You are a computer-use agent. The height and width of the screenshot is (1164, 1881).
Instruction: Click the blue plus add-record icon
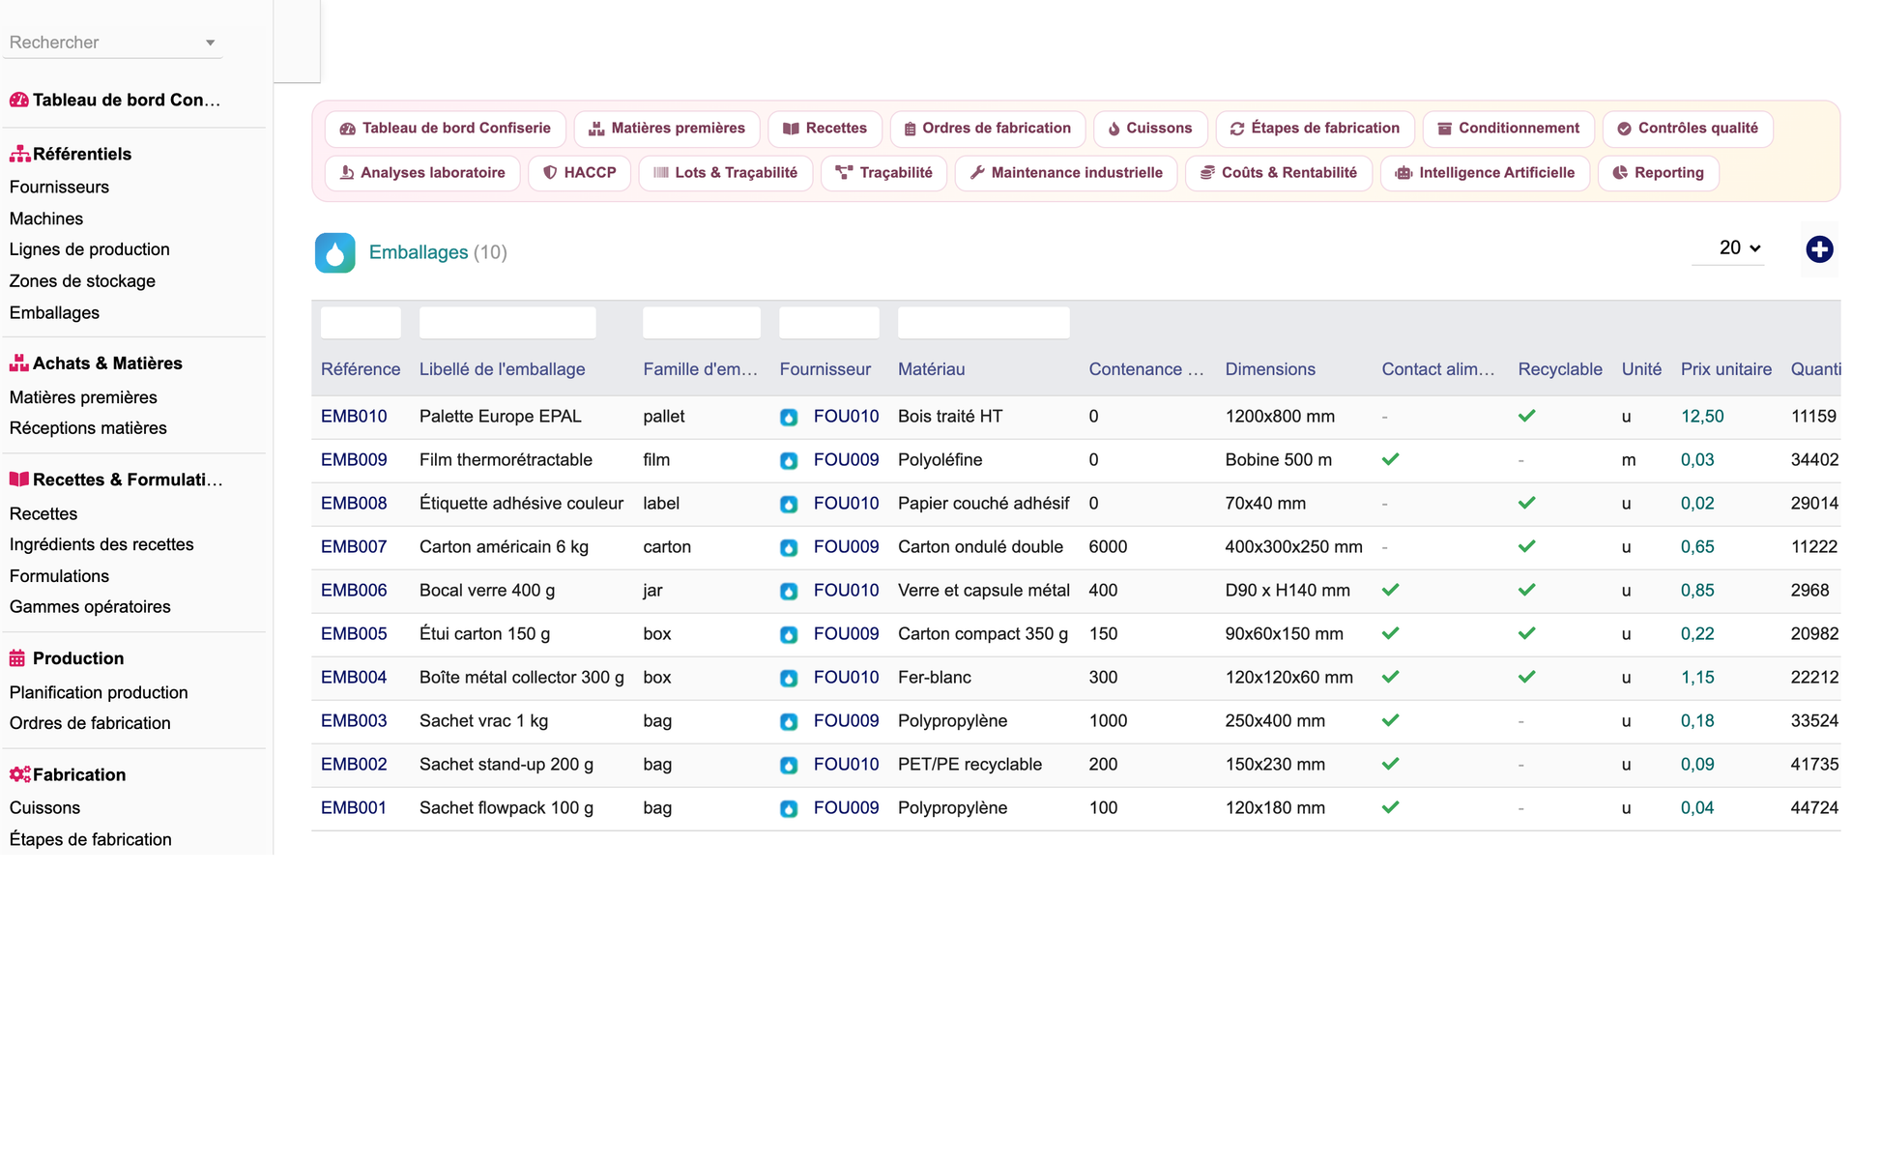[1819, 249]
